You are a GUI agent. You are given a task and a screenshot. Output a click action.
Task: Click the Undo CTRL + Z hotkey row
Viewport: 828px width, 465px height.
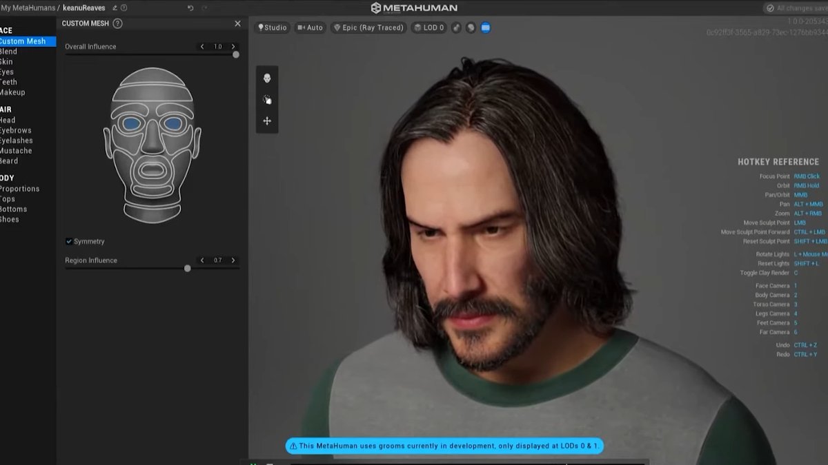tap(796, 344)
